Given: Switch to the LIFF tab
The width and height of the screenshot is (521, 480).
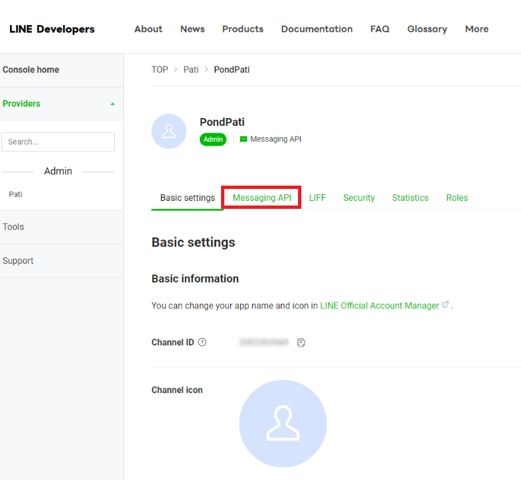Looking at the screenshot, I should pos(317,198).
